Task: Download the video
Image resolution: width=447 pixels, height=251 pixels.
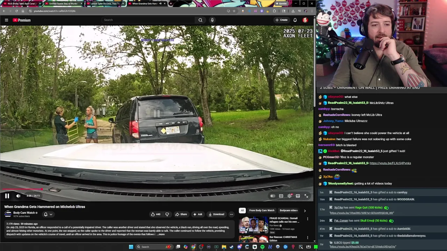Action: [216, 214]
